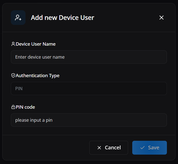Close the Add new Device User dialog
The width and height of the screenshot is (178, 164).
tap(161, 17)
